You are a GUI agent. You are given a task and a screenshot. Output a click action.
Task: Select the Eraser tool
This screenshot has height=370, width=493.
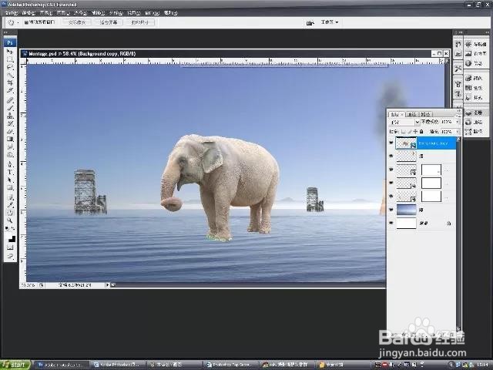[x=10, y=132]
